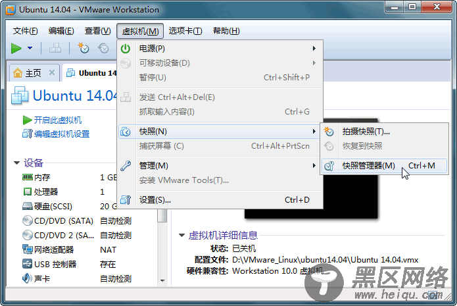Collapse the 虚拟机详细信息 section
Image resolution: width=457 pixels, height=306 pixels.
point(182,235)
